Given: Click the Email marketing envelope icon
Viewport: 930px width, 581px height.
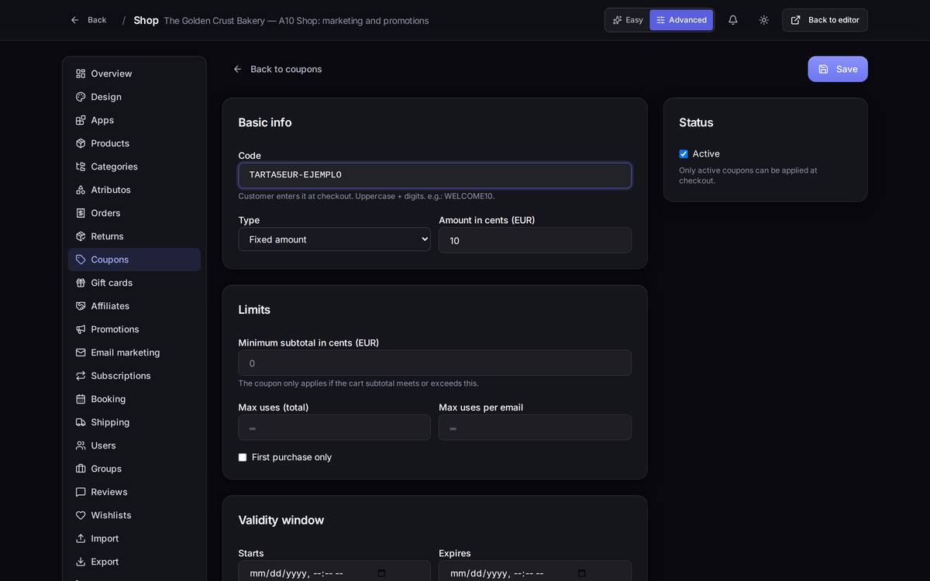Looking at the screenshot, I should pyautogui.click(x=81, y=352).
